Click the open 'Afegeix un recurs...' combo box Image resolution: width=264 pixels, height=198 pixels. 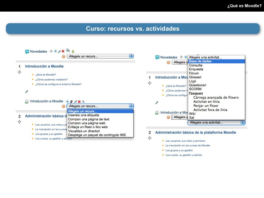coord(100,106)
